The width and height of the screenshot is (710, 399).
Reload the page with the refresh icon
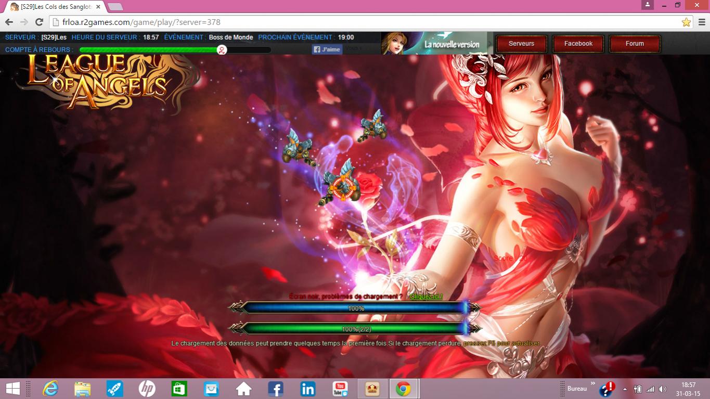[39, 22]
